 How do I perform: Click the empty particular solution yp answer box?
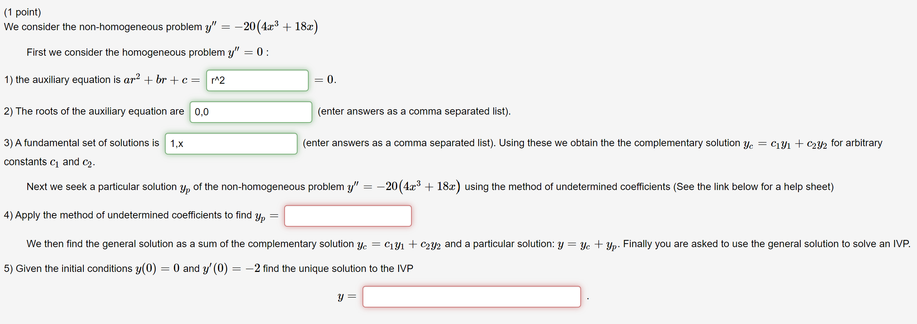tap(347, 216)
